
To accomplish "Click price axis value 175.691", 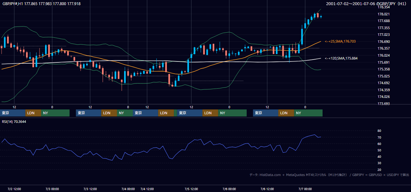I will (x=383, y=62).
